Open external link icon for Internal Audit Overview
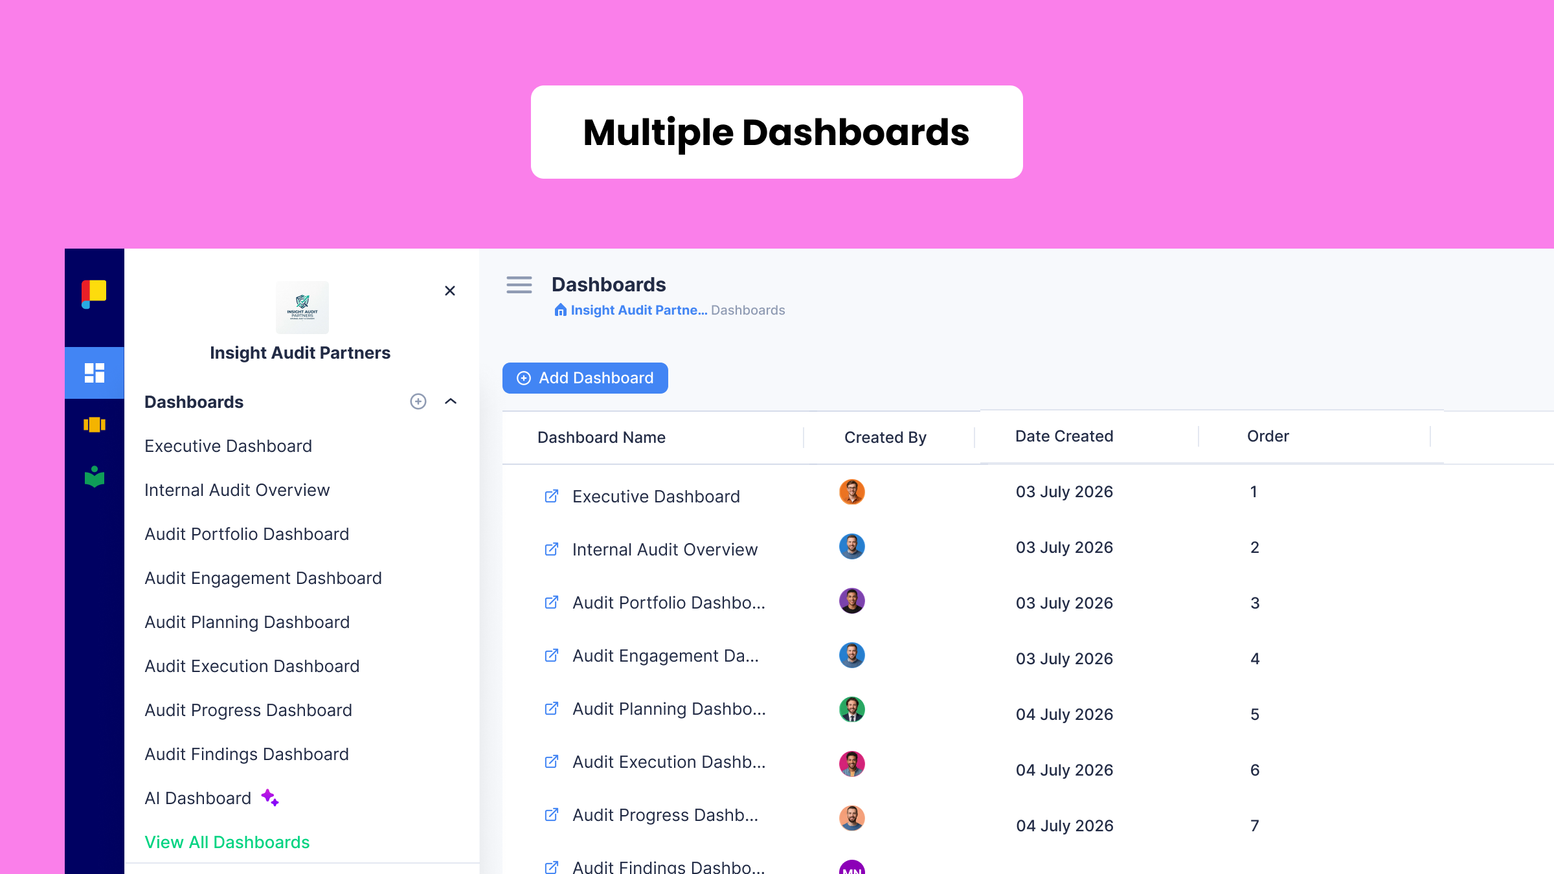The image size is (1554, 874). 552,550
